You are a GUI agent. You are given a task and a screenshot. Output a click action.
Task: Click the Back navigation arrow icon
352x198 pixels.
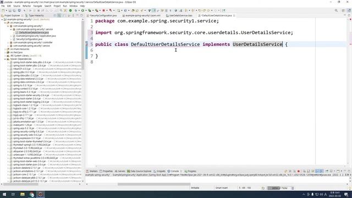click(x=208, y=10)
